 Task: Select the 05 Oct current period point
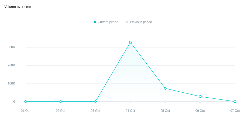pos(165,88)
